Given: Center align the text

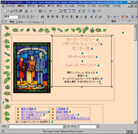Looking at the screenshot, I should [53, 17].
